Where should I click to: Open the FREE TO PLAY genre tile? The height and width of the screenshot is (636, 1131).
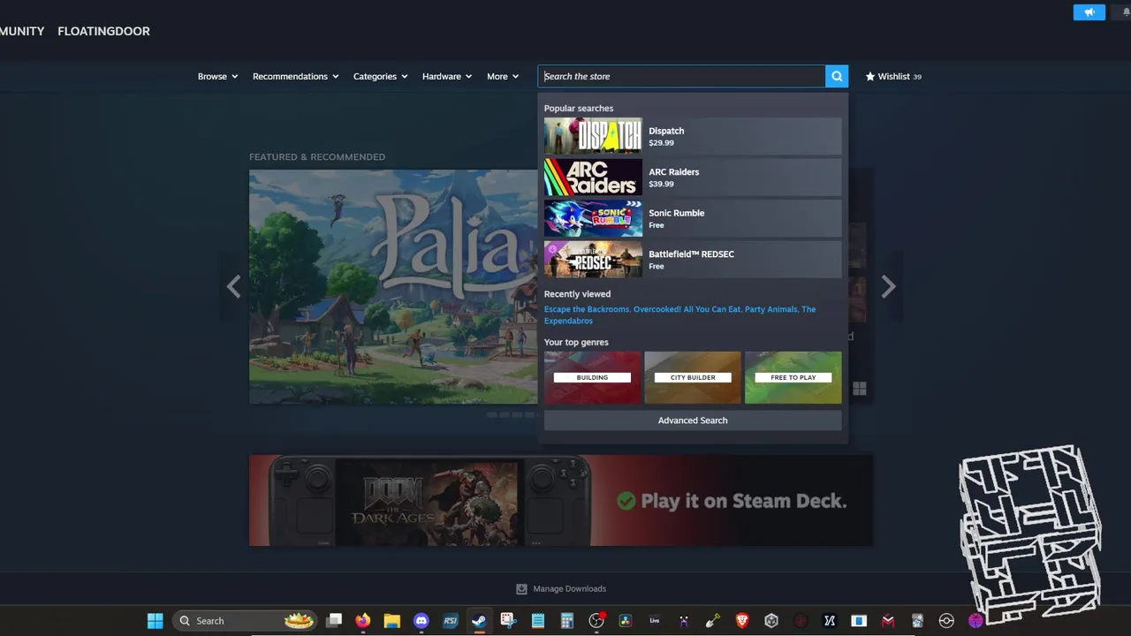[793, 377]
